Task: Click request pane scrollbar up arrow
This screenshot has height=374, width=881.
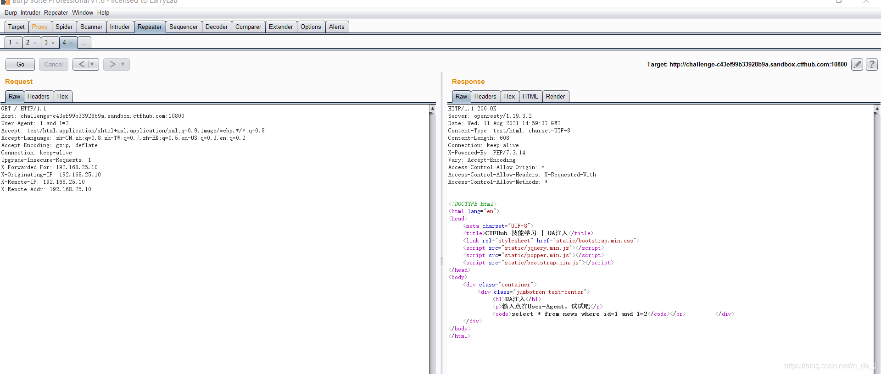Action: [x=432, y=109]
